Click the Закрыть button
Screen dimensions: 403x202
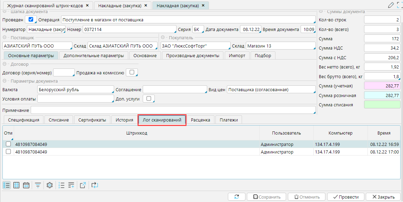[383, 197]
